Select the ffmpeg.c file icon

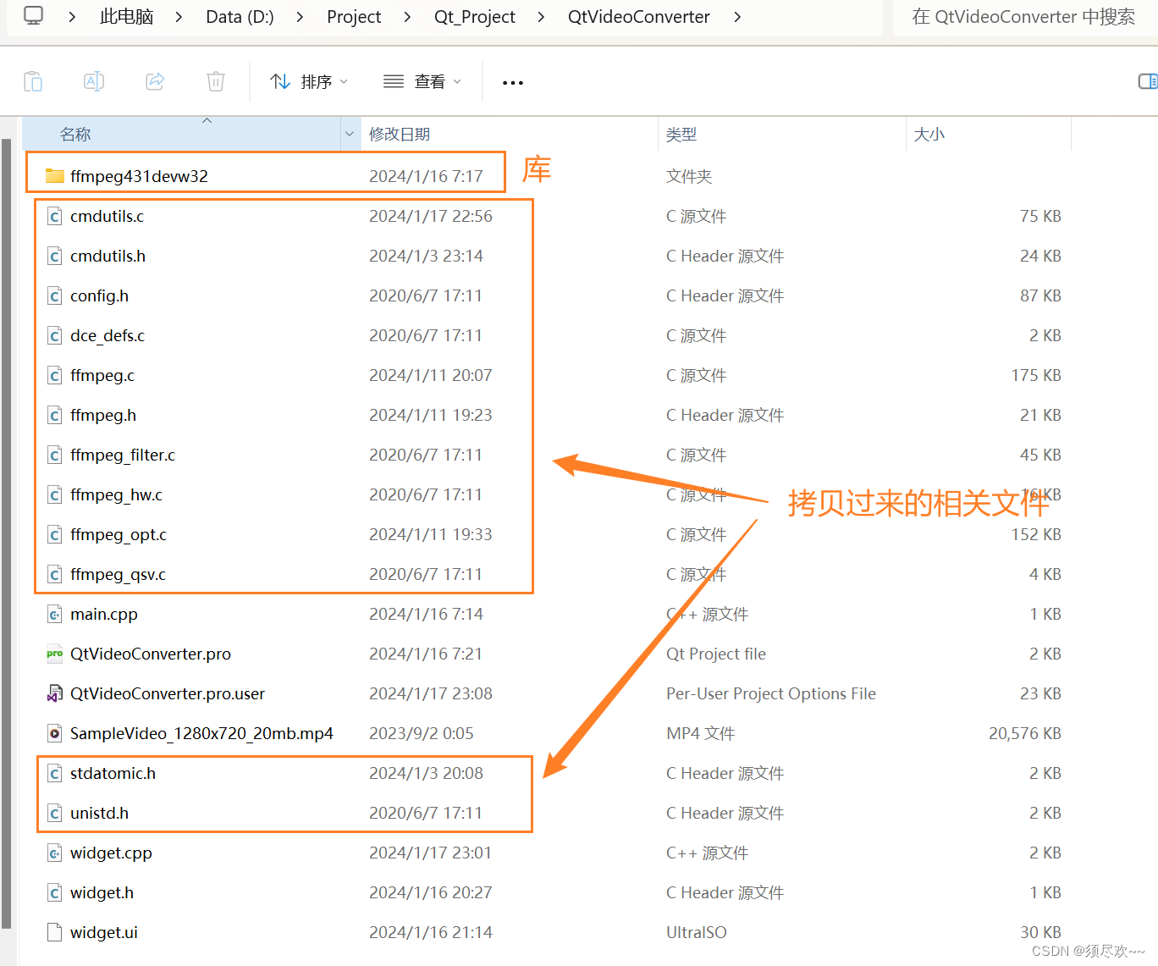pos(55,375)
